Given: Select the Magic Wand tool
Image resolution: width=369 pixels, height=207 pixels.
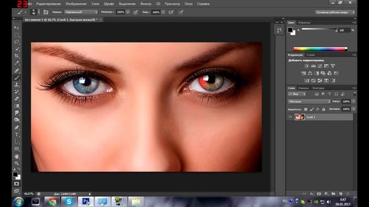Looking at the screenshot, I should 17,49.
